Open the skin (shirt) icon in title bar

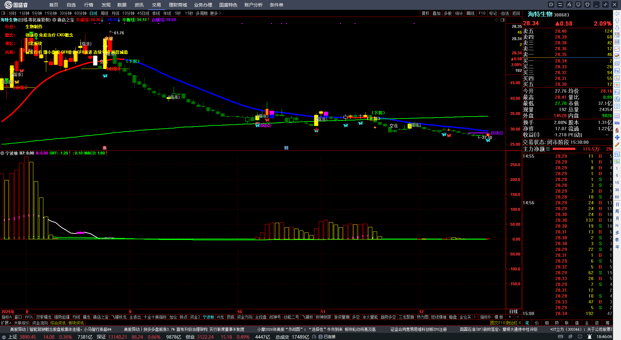tap(587, 5)
